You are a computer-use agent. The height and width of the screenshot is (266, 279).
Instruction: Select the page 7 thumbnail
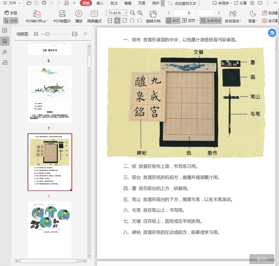pyautogui.click(x=50, y=94)
